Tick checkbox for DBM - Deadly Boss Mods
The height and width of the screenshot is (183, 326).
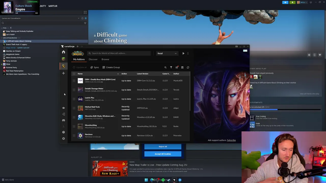[74, 81]
